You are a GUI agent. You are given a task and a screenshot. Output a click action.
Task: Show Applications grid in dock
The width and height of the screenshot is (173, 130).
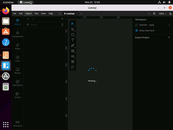(x=6, y=125)
